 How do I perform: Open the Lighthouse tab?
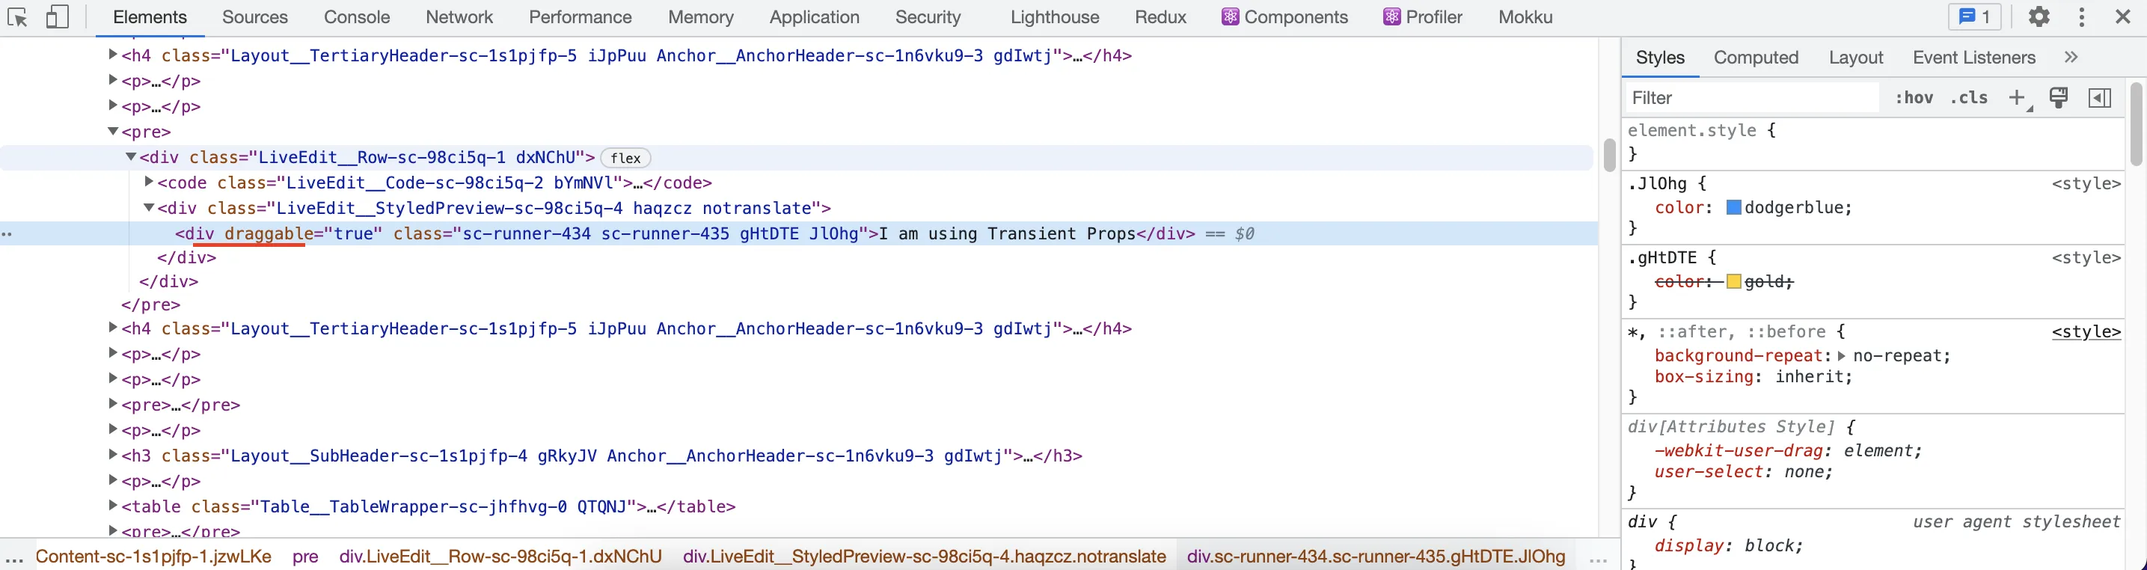pos(1054,17)
